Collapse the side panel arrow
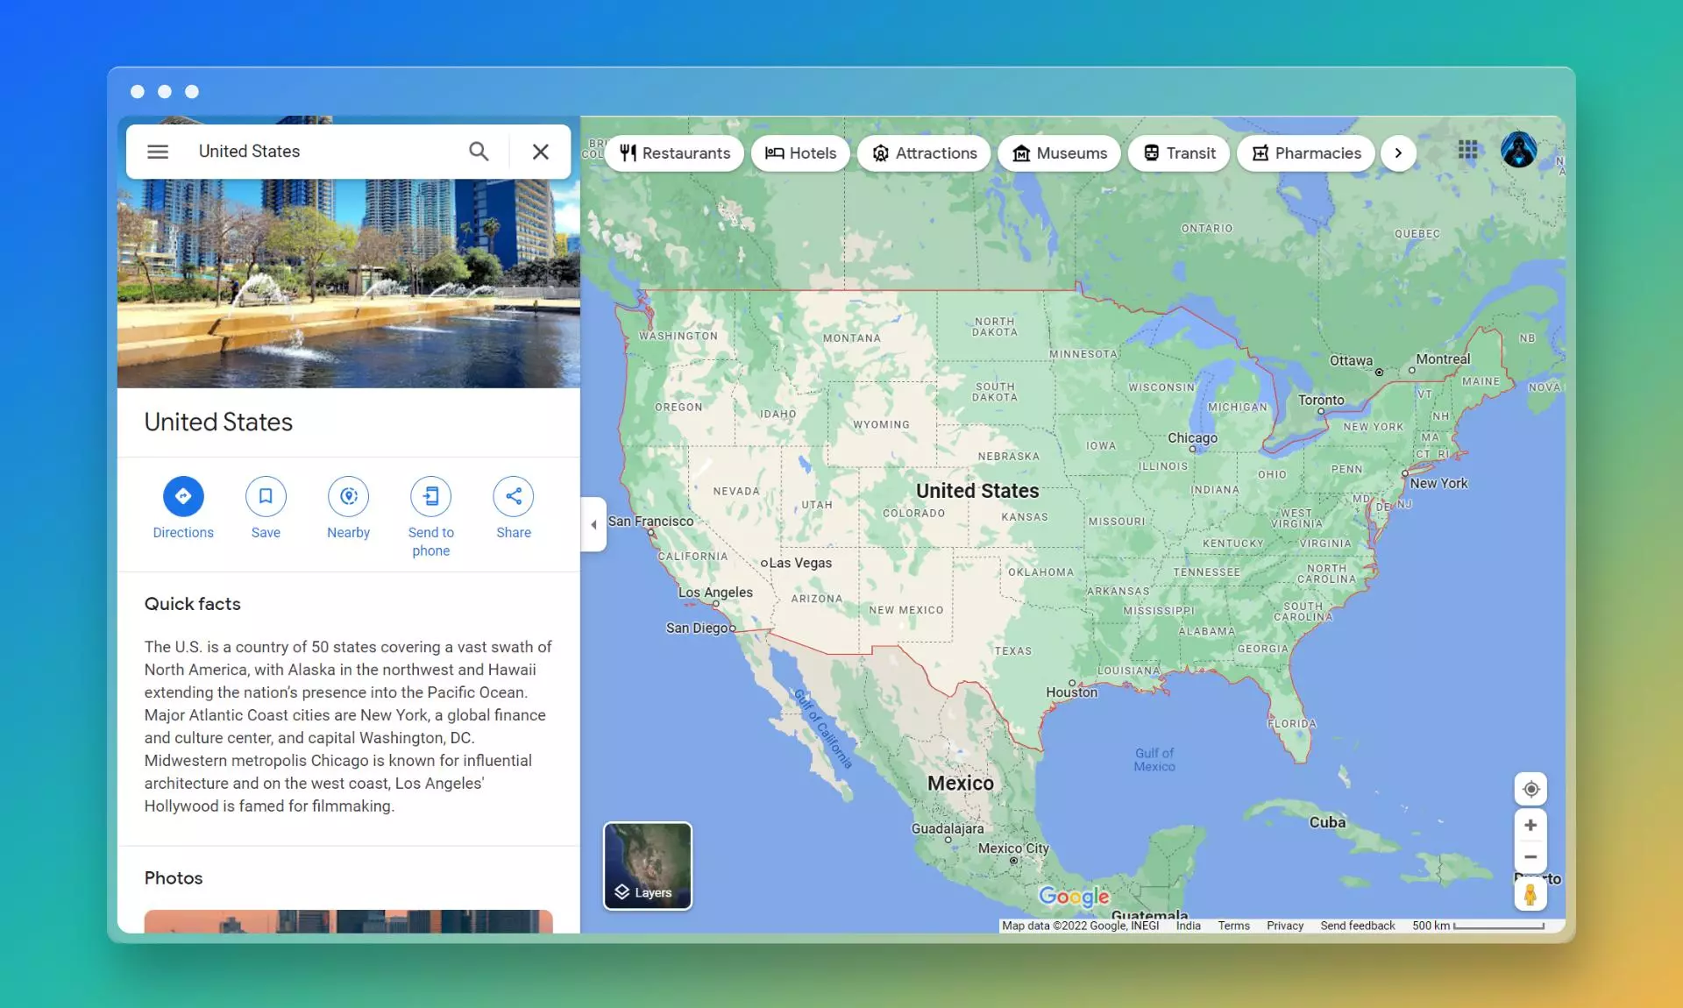 593,524
